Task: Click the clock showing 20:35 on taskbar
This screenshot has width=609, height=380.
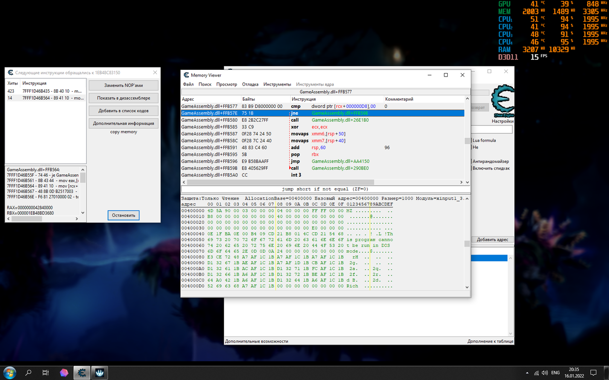Action: click(574, 372)
